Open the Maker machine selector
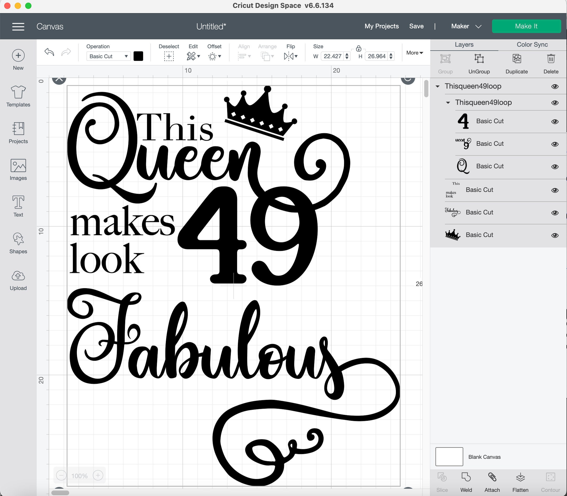The height and width of the screenshot is (496, 567). click(466, 26)
